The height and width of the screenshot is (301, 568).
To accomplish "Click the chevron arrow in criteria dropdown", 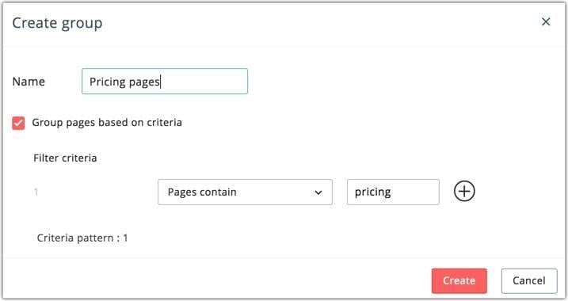I will tap(318, 192).
